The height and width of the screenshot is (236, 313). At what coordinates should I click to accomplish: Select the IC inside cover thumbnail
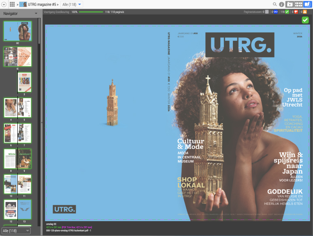17,57
